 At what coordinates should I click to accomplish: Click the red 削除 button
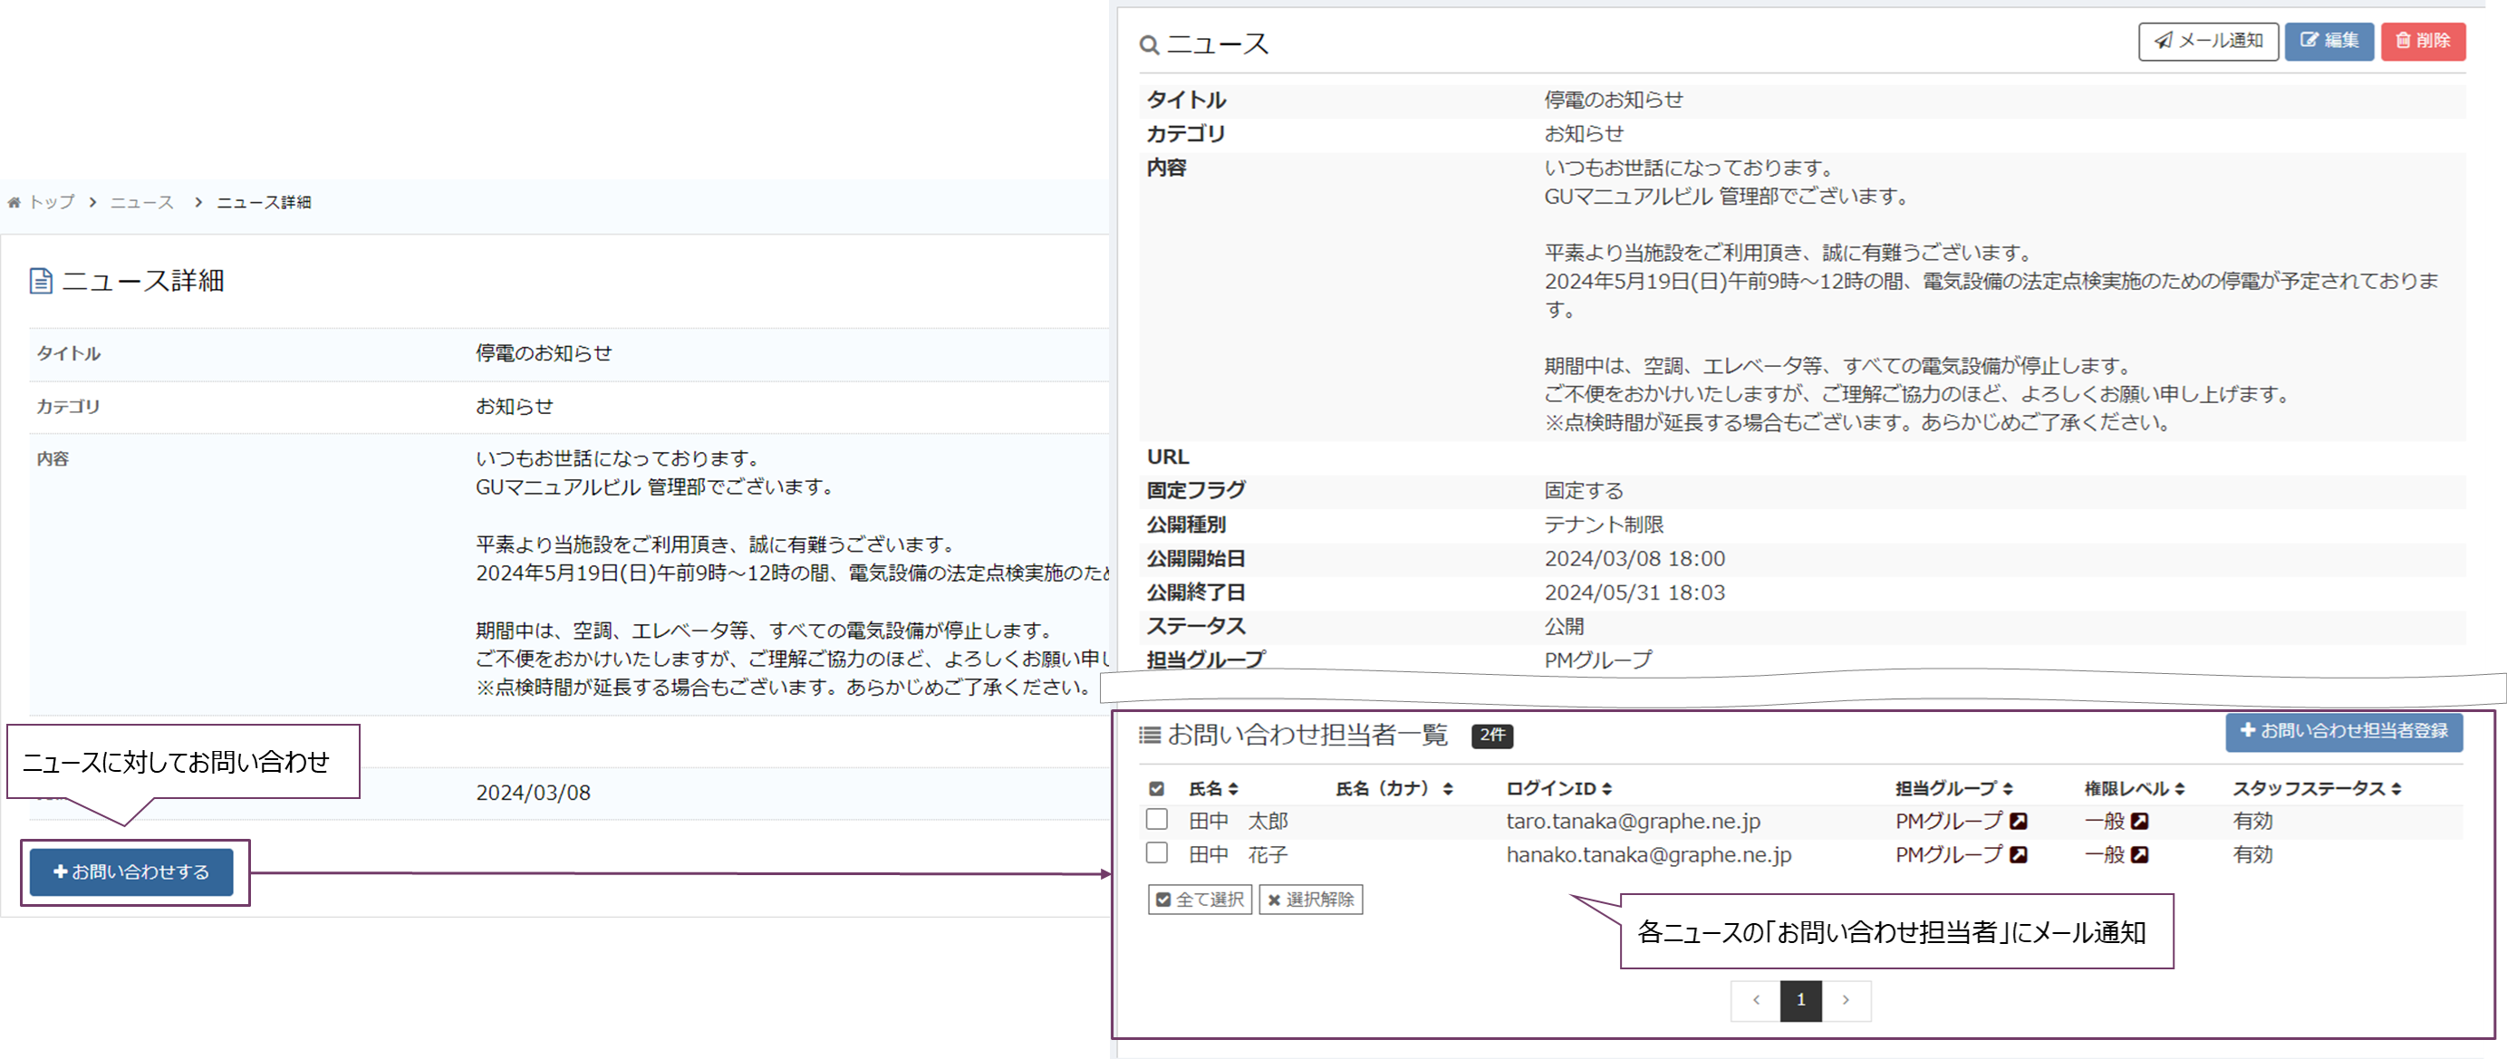[2423, 41]
